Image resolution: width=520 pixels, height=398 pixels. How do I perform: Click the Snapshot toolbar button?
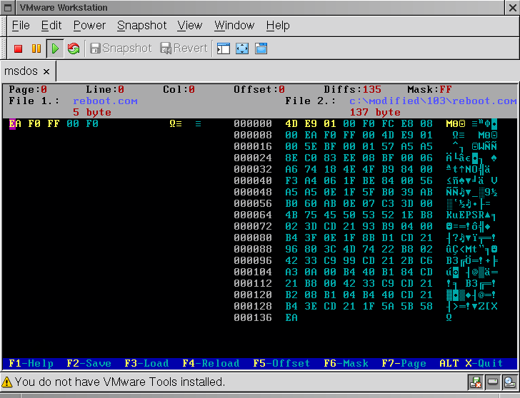pos(121,49)
